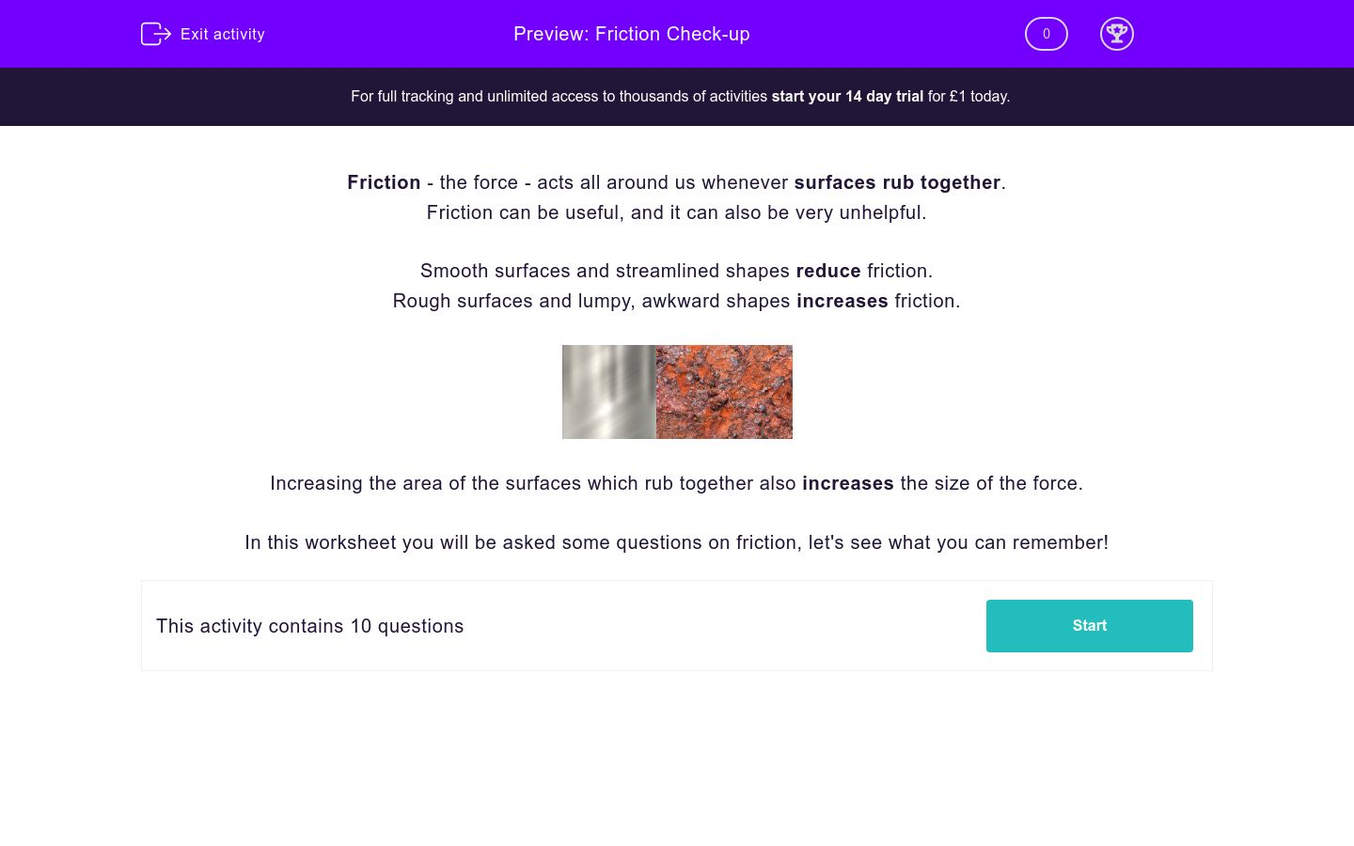The width and height of the screenshot is (1354, 846).
Task: Open the 14 day trial offer link
Action: point(846,96)
